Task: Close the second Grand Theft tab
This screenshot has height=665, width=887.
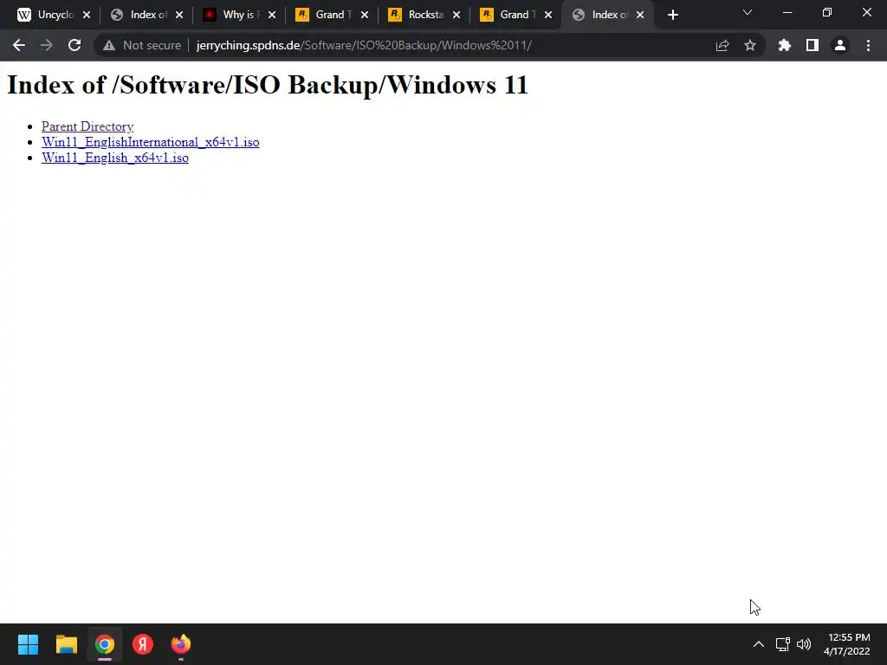Action: pyautogui.click(x=548, y=16)
